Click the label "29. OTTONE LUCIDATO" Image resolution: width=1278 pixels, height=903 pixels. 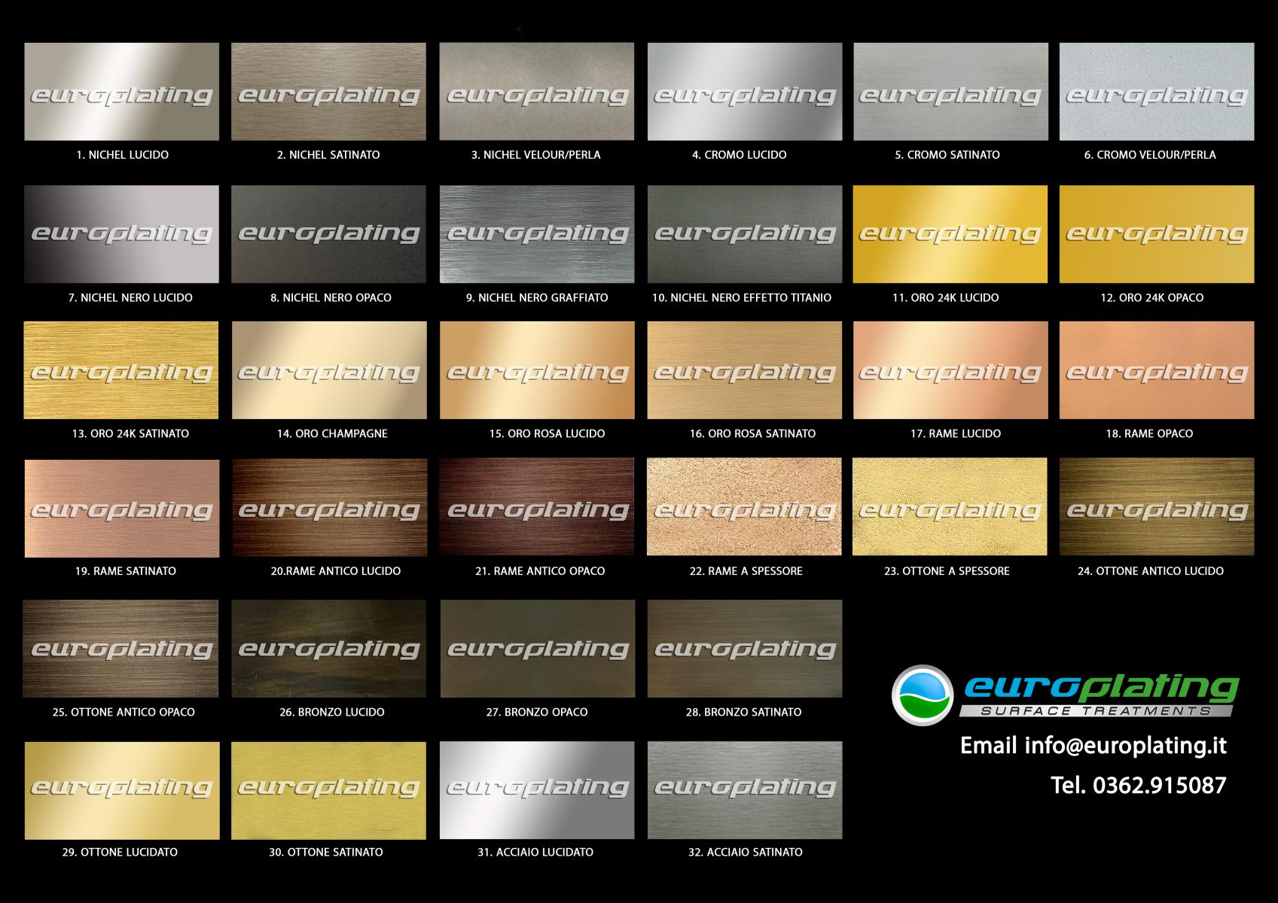tap(120, 853)
